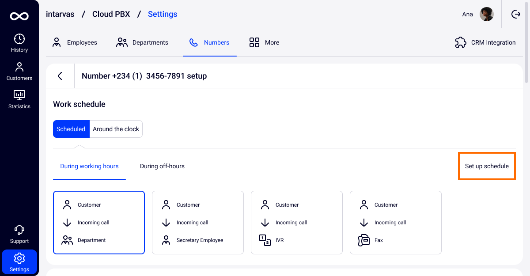
Task: Click the intarvas infinity logo
Action: (19, 16)
